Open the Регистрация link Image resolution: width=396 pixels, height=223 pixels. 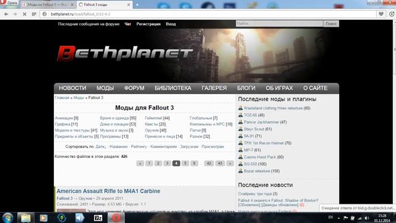tap(148, 24)
